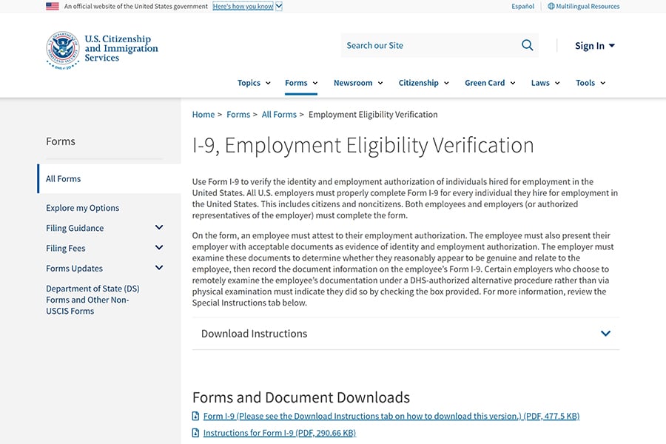The height and width of the screenshot is (444, 666).
Task: Click the PDF icon beside Instructions for Form I-9
Action: (195, 433)
